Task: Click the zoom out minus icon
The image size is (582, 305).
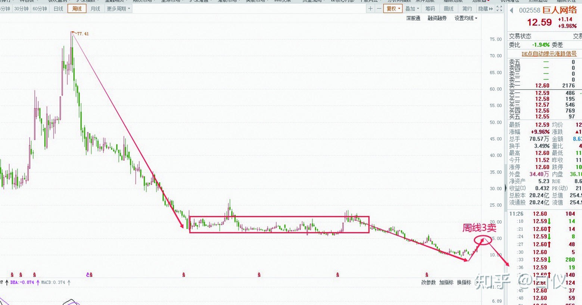Action: (x=379, y=9)
